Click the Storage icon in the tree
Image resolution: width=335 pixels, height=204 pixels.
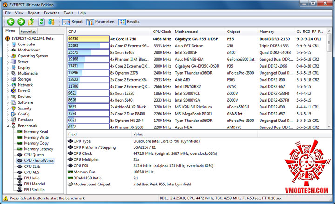click(x=13, y=79)
